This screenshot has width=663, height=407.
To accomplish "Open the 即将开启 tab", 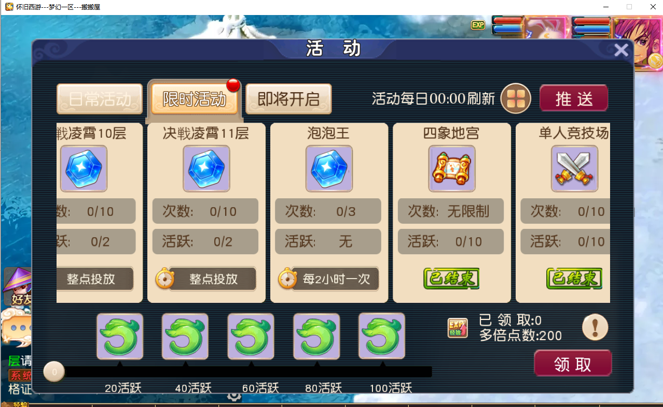I will point(288,99).
